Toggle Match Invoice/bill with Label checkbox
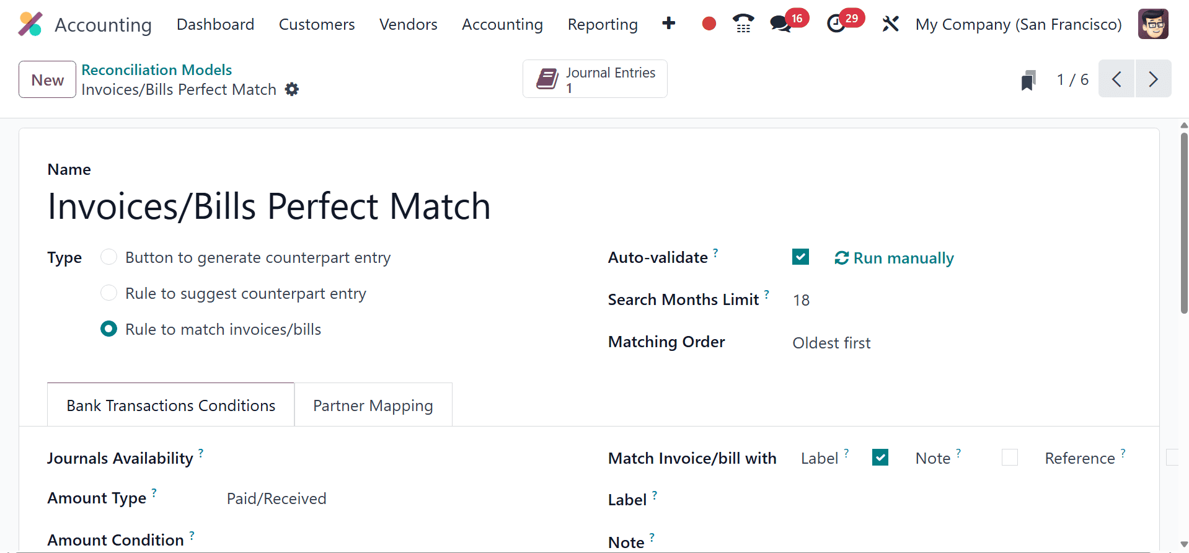1189x553 pixels. 880,458
